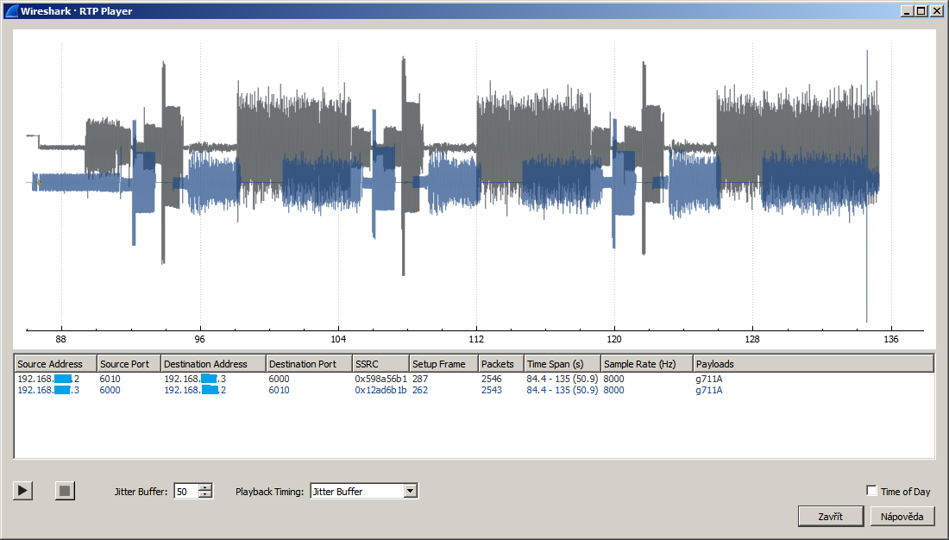Maximize the RTP Player window
The image size is (949, 540).
(921, 10)
